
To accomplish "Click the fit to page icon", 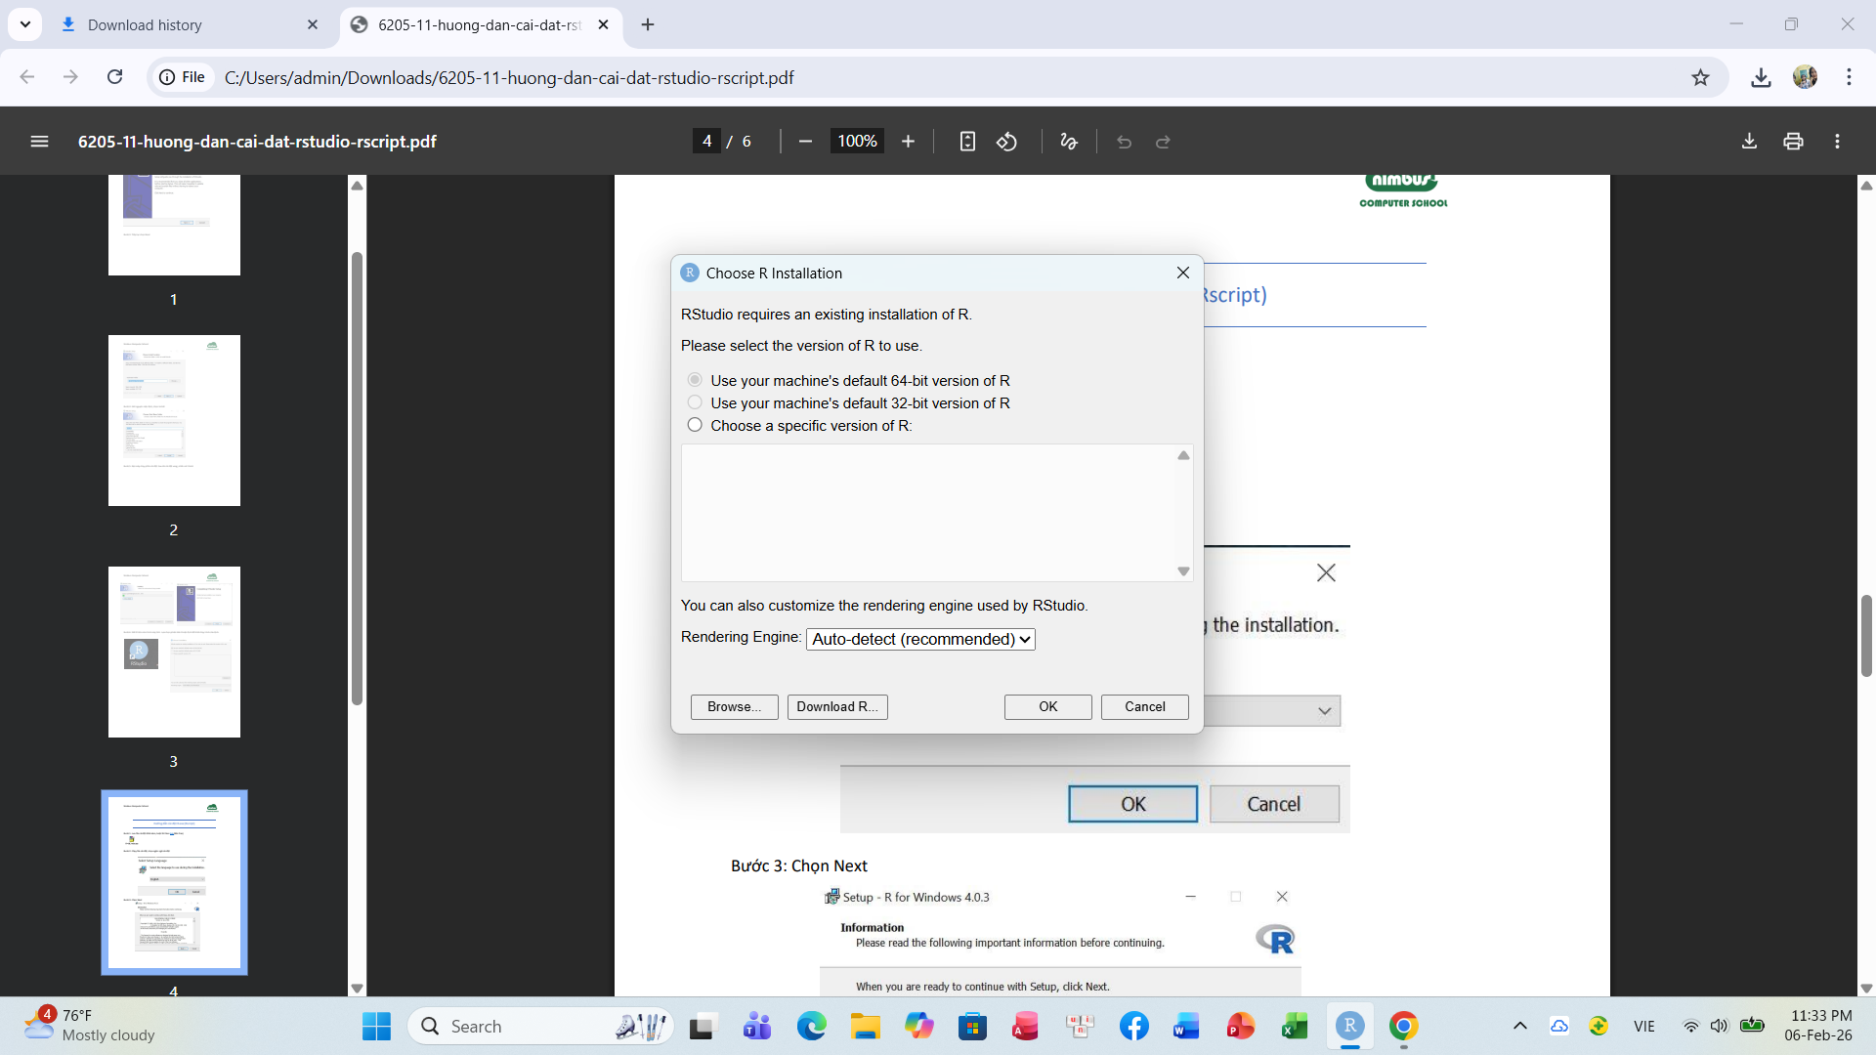I will tap(966, 142).
